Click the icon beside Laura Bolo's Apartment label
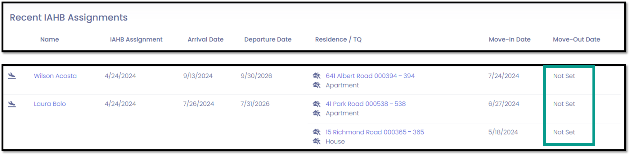This screenshot has height=155, width=630. (x=317, y=113)
